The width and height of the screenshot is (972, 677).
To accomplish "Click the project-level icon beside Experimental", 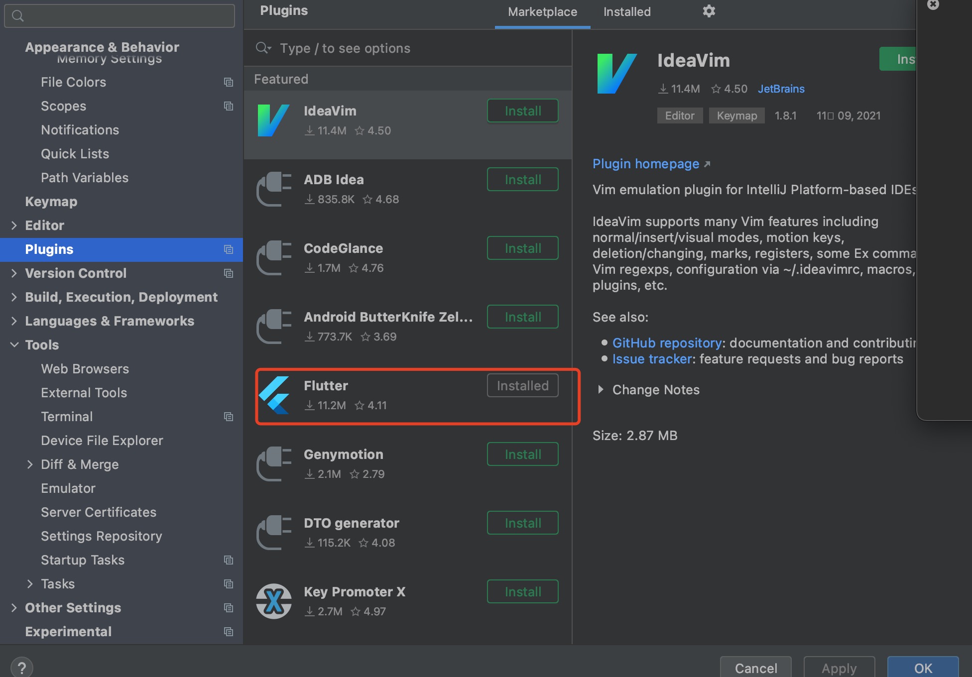I will click(x=229, y=632).
